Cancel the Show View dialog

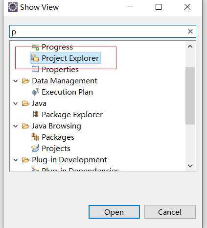click(170, 212)
